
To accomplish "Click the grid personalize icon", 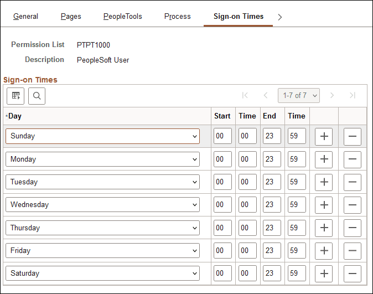I will click(15, 96).
